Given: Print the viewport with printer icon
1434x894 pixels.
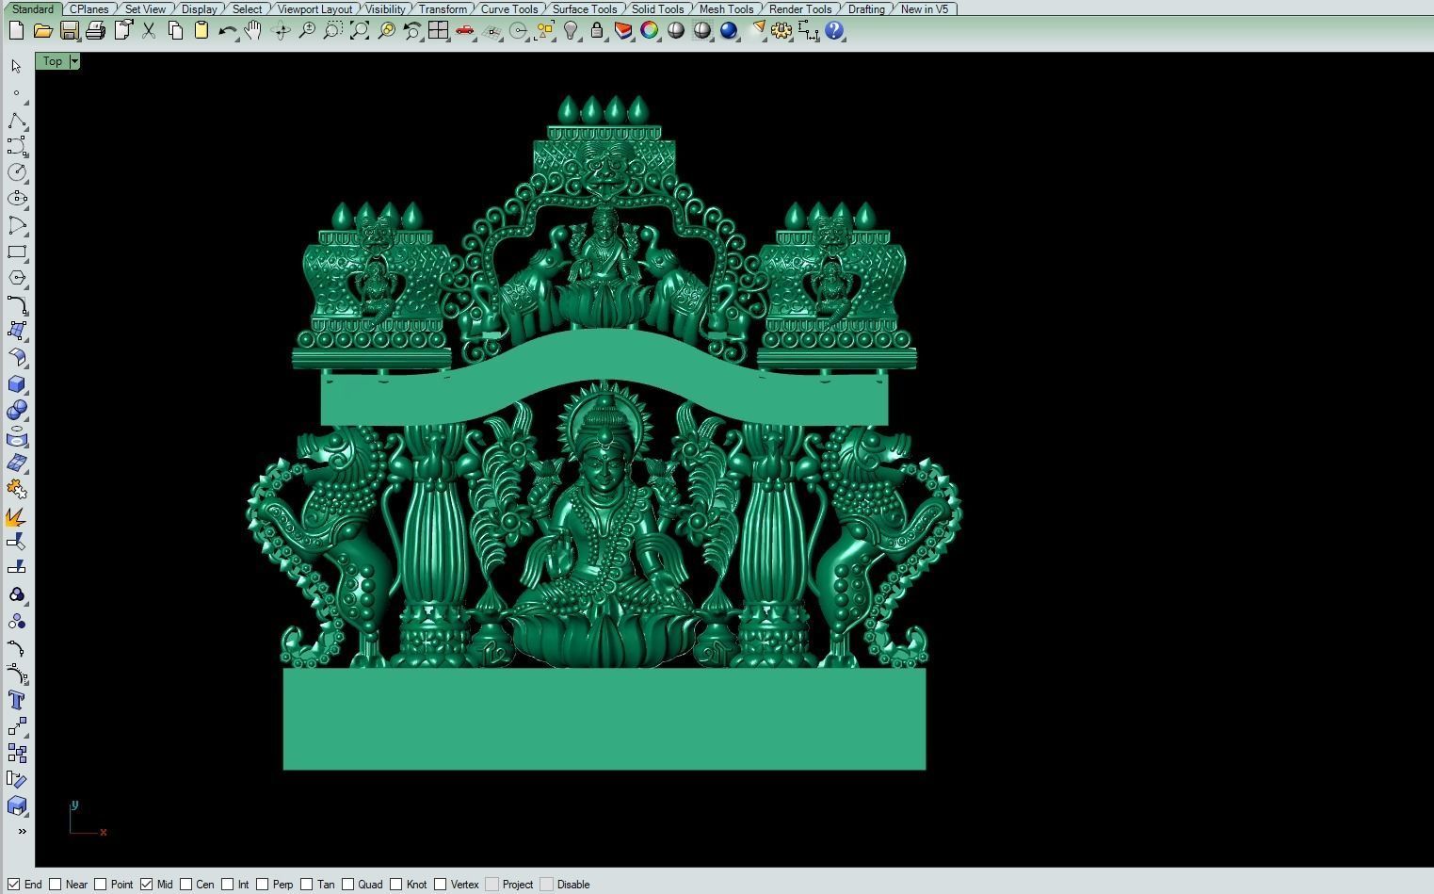Looking at the screenshot, I should [x=95, y=31].
